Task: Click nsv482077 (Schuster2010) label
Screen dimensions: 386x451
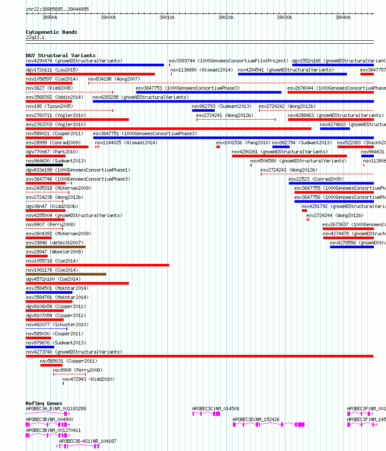Action: [57, 325]
